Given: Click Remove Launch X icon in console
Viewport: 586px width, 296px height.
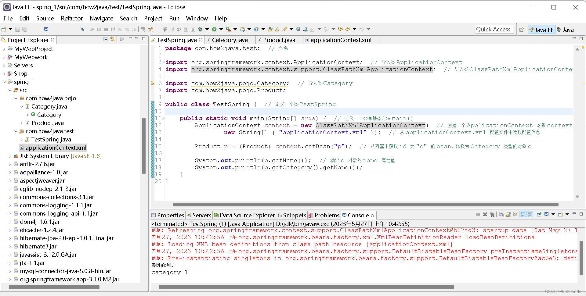Looking at the screenshot, I should pos(485,215).
